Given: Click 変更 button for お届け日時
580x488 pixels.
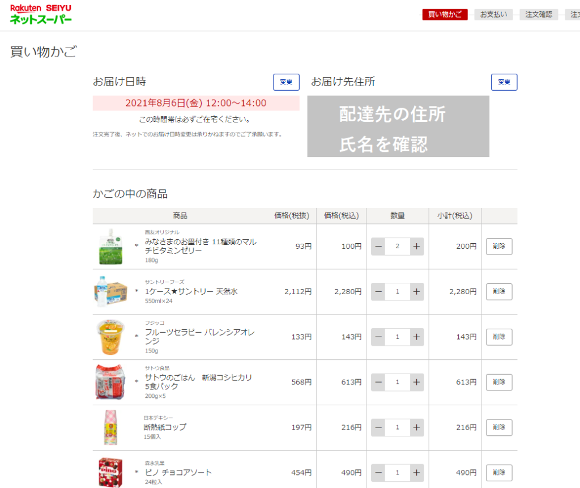Looking at the screenshot, I should [x=286, y=82].
